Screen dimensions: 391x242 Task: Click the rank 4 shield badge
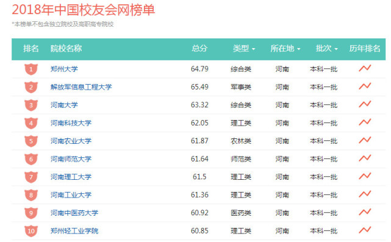[31, 123]
